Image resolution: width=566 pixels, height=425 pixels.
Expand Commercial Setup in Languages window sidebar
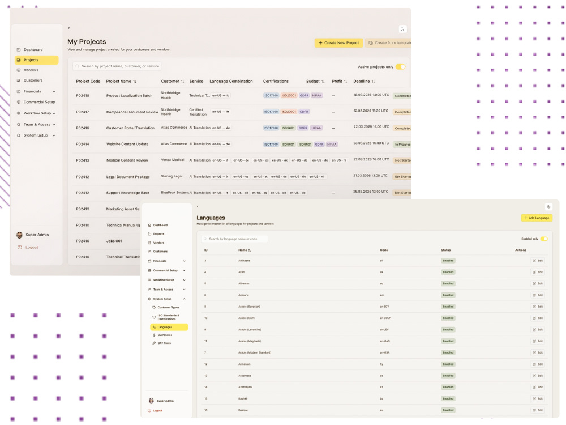184,270
